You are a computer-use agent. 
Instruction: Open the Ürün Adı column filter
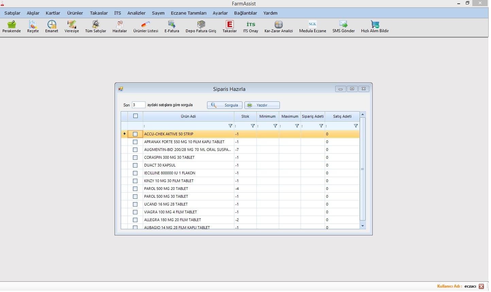click(230, 126)
